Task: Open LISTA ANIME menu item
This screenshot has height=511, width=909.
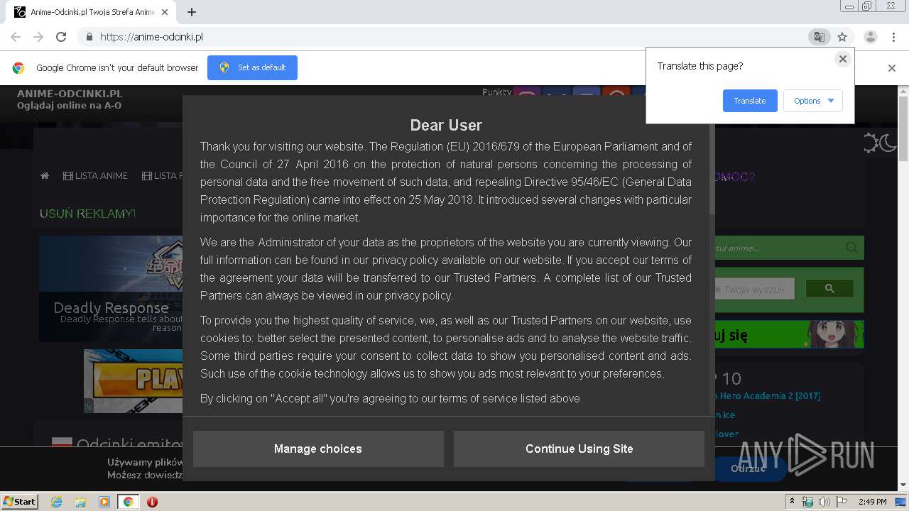Action: pos(95,176)
